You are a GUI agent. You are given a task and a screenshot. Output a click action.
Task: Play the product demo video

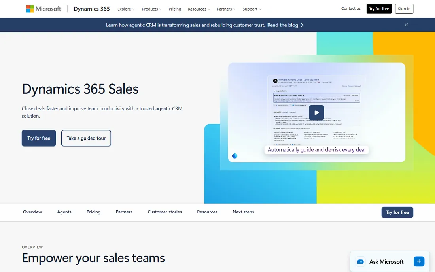(x=316, y=113)
